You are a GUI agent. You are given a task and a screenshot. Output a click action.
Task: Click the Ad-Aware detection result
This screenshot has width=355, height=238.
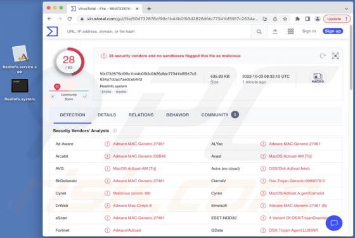[139, 144]
